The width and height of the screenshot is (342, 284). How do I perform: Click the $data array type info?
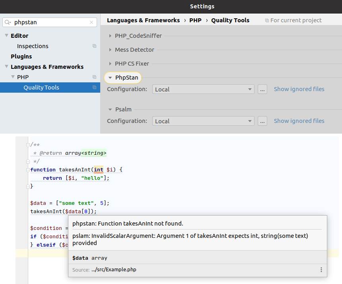pyautogui.click(x=89, y=258)
